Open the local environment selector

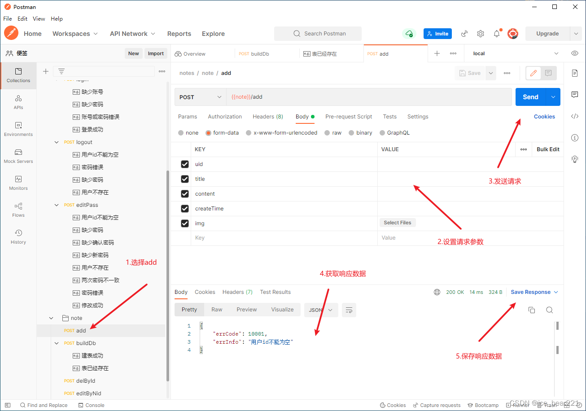pyautogui.click(x=515, y=53)
